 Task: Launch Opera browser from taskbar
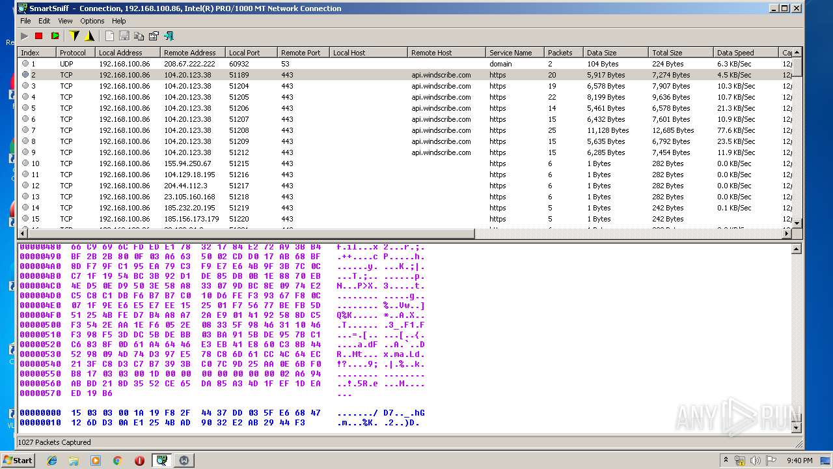coord(139,460)
